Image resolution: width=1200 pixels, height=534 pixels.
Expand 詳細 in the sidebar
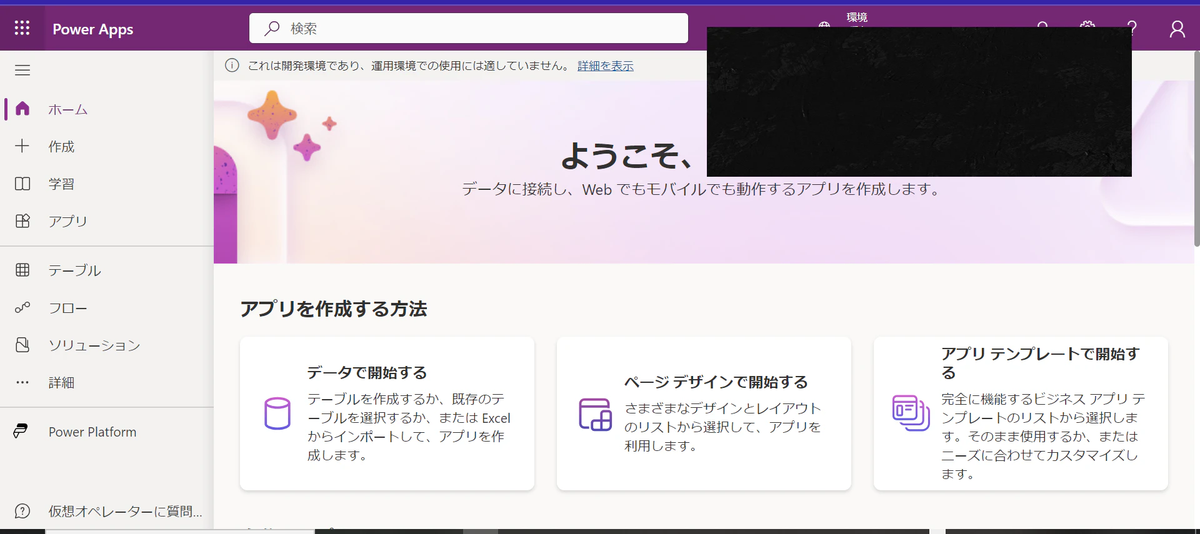click(x=107, y=382)
